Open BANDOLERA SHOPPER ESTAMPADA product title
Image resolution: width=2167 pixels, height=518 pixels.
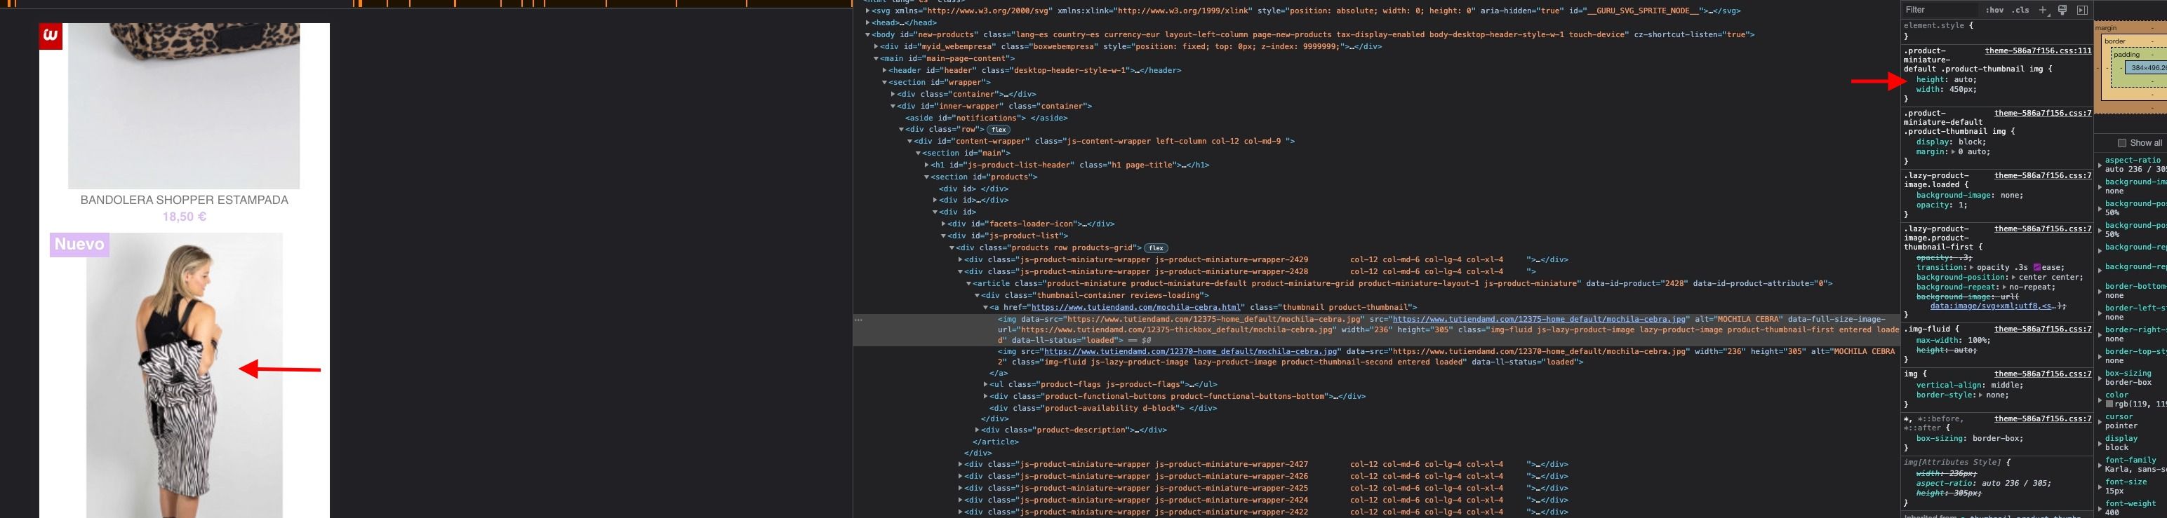pyautogui.click(x=185, y=200)
